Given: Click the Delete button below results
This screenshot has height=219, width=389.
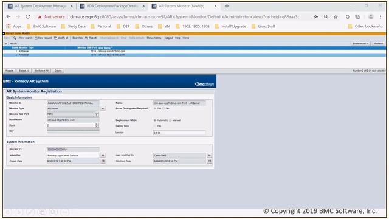Looking at the screenshot, I should 58,71.
